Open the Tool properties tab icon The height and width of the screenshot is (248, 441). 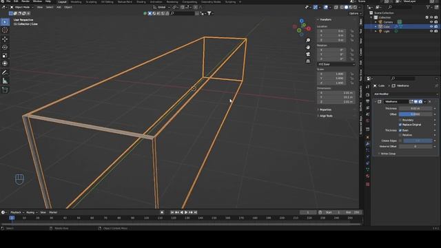(367, 87)
